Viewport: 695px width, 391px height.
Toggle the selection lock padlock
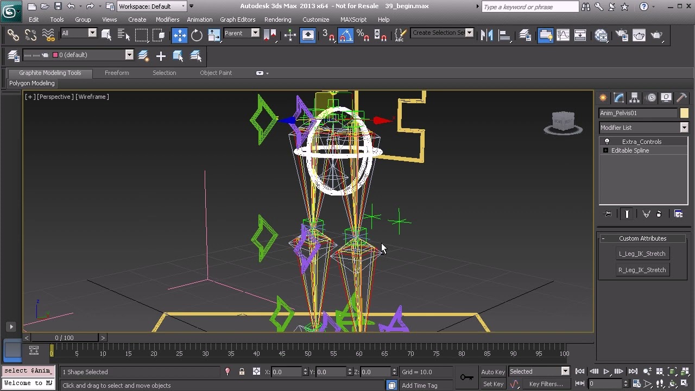(242, 372)
